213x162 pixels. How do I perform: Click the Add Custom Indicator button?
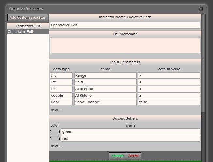pyautogui.click(x=28, y=18)
